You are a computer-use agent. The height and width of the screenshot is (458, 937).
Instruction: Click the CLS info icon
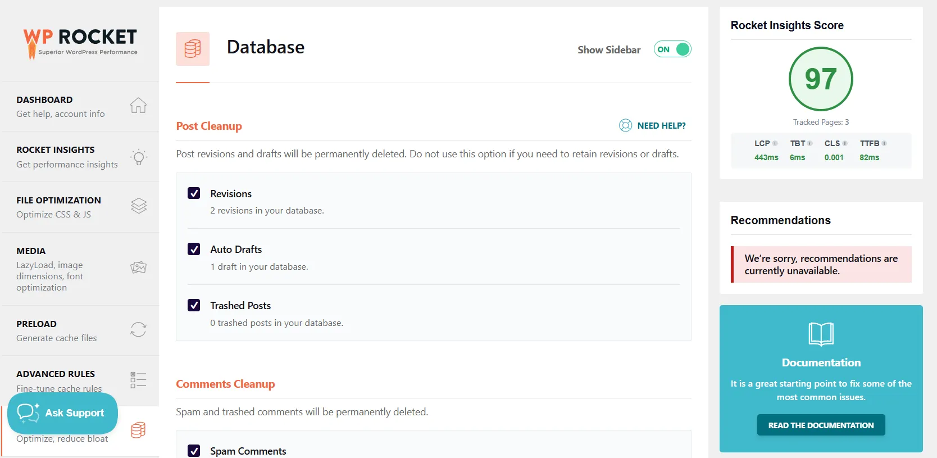pyautogui.click(x=845, y=143)
